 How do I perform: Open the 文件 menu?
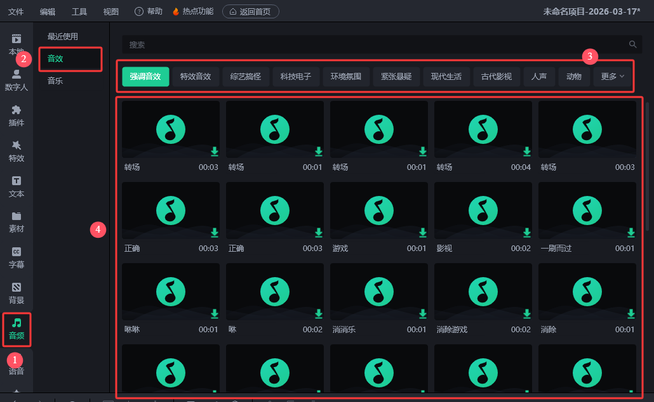tap(16, 11)
